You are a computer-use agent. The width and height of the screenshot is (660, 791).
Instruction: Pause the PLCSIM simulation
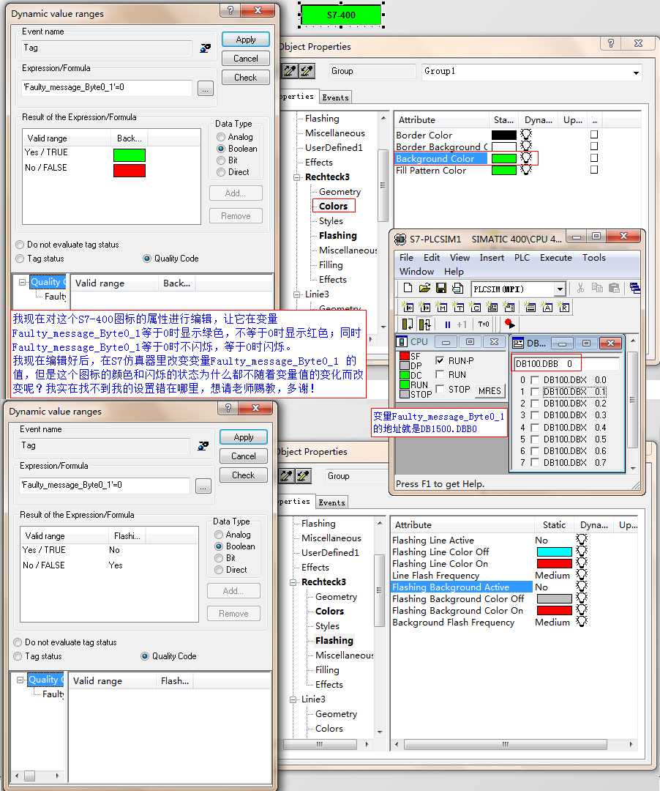[447, 324]
